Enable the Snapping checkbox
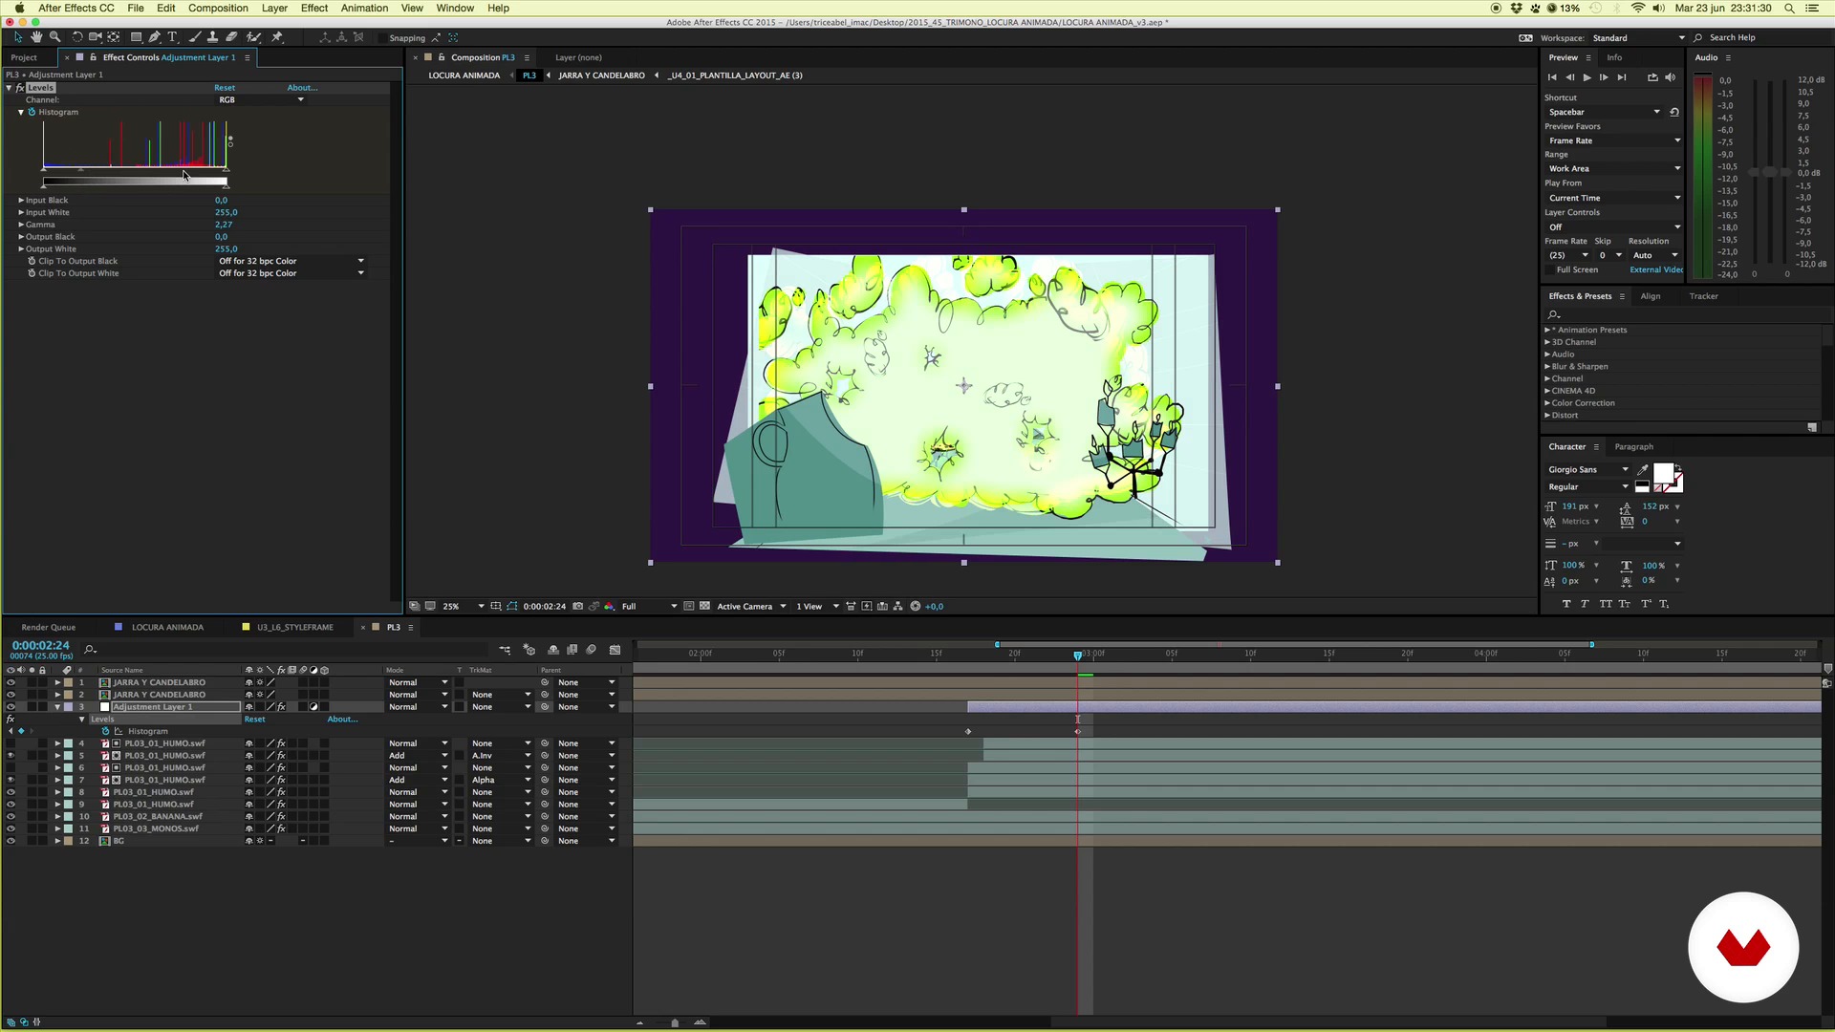Viewport: 1835px width, 1032px height. tap(383, 38)
